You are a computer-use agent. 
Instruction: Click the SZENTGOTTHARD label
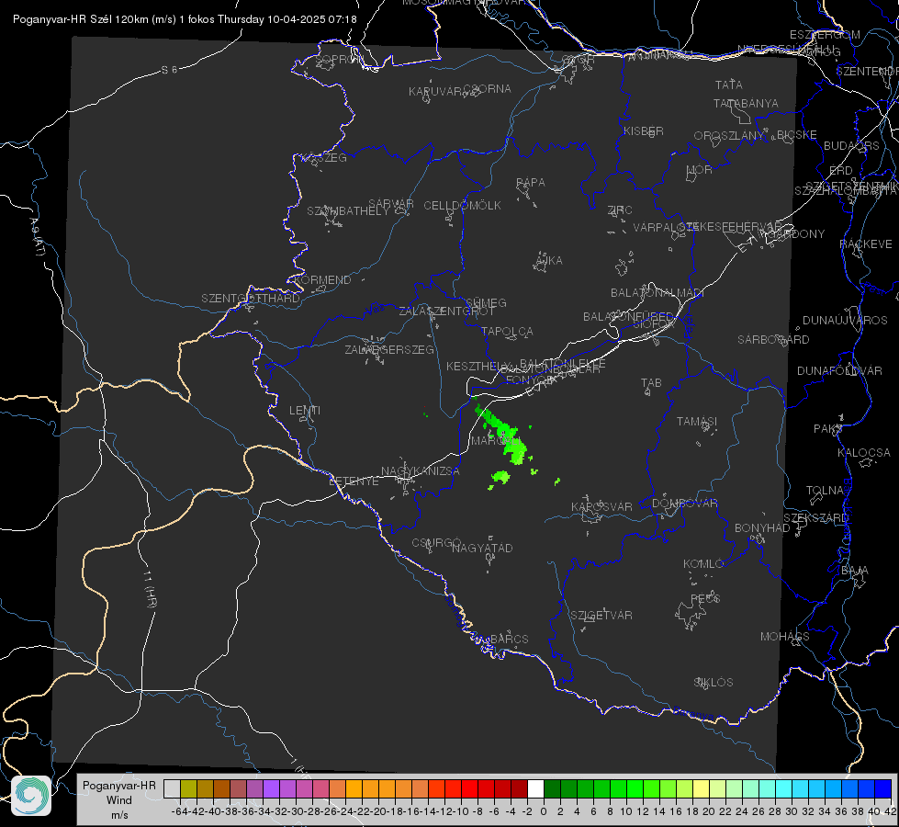pyautogui.click(x=251, y=299)
